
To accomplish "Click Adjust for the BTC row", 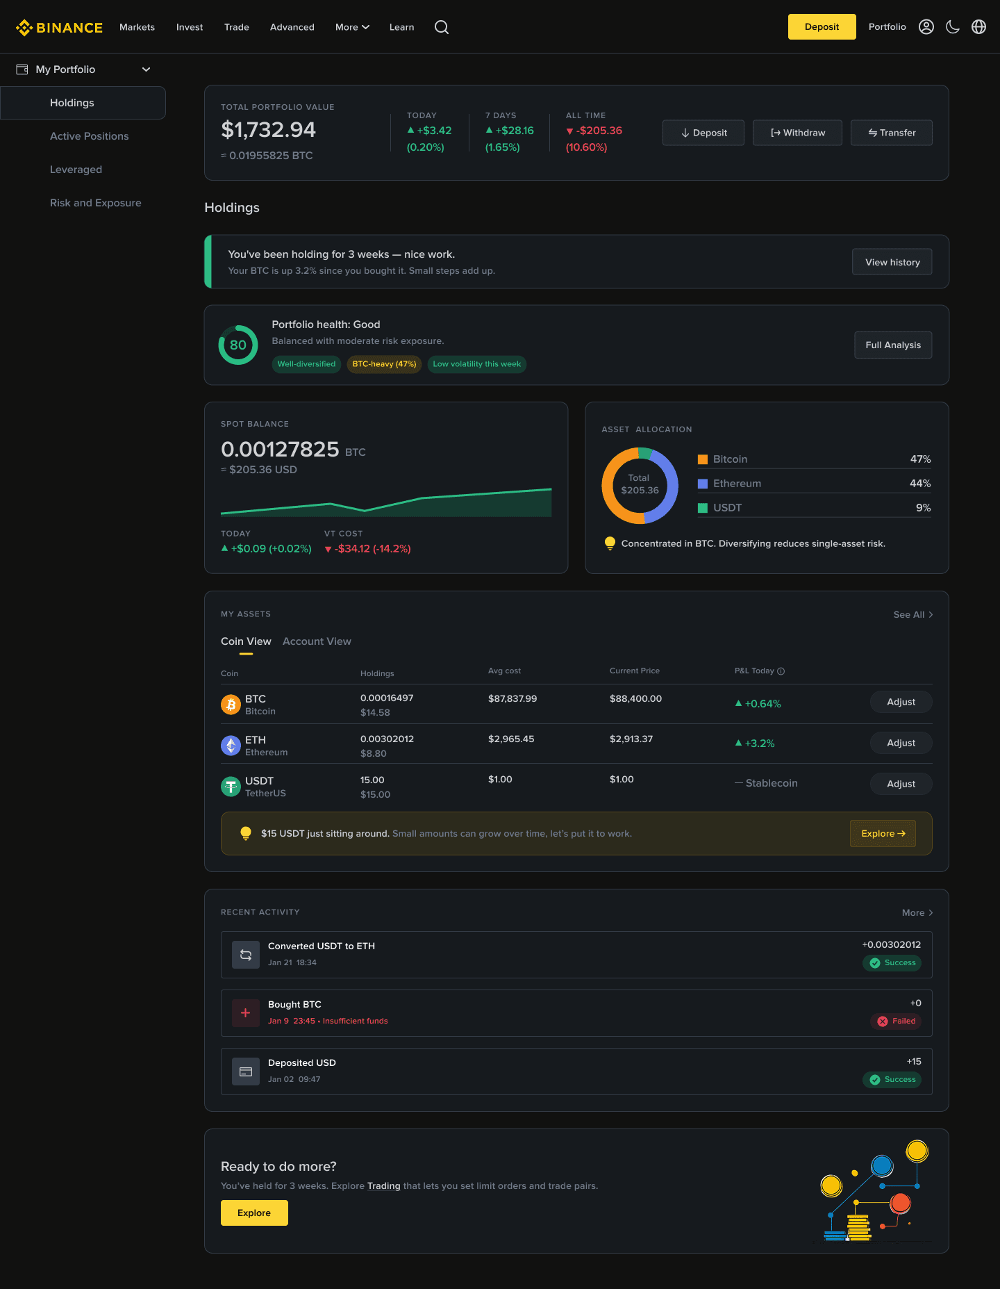I will tap(901, 702).
